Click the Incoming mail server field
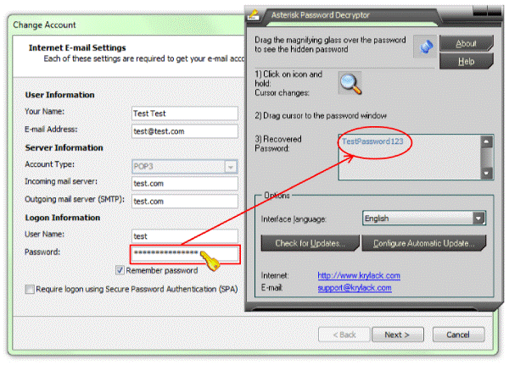509x365 pixels. 185,184
